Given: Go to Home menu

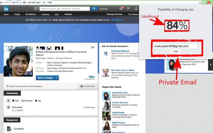Looking at the screenshot, I should point(6,14).
